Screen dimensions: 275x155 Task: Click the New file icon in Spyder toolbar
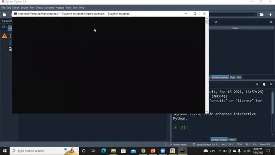(4, 15)
